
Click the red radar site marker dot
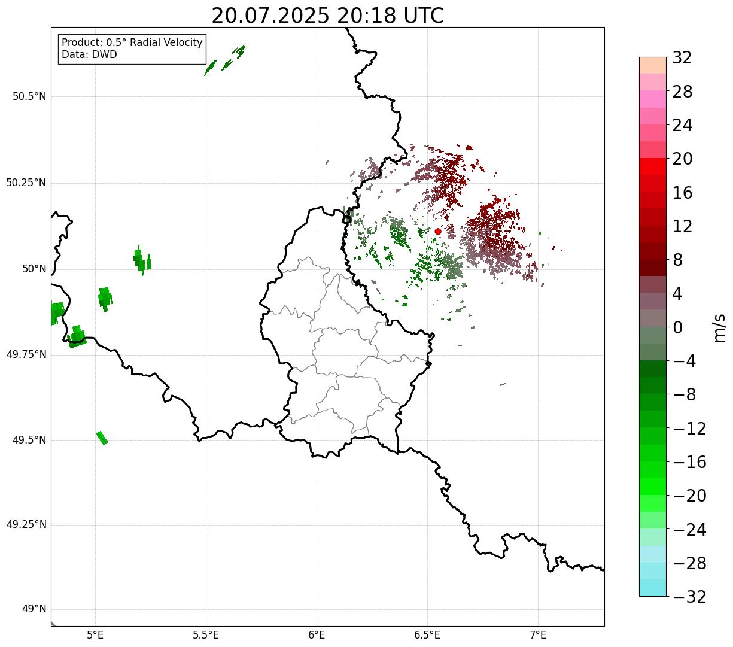[438, 231]
